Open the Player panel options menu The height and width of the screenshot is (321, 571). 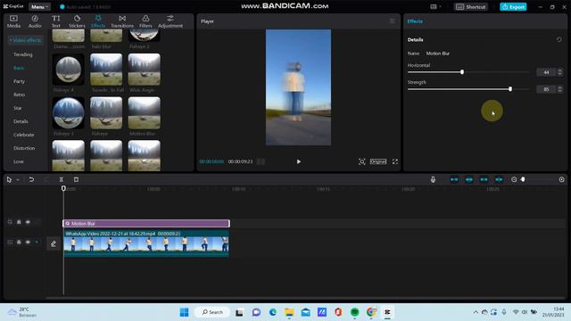coord(393,21)
